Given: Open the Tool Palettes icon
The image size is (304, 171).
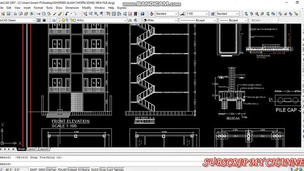Looking at the screenshot, I should tap(119, 14).
